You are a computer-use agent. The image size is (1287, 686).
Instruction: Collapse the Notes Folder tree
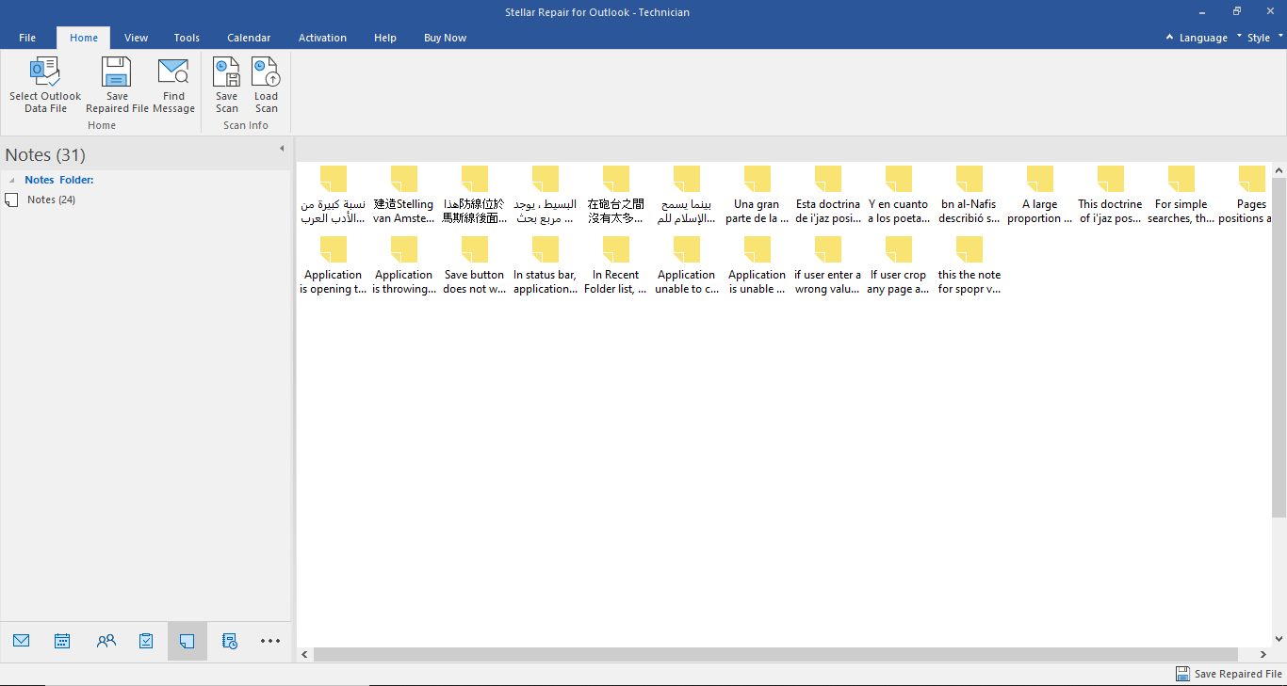pos(12,180)
